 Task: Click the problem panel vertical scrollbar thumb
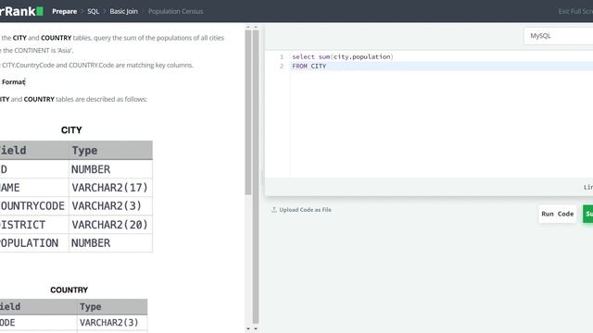(248, 113)
